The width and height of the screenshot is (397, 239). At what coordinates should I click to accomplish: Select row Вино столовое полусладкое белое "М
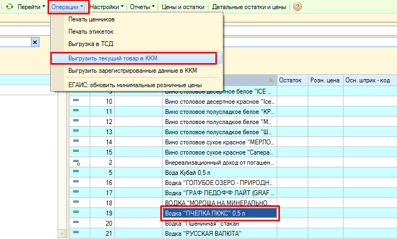pos(220,122)
